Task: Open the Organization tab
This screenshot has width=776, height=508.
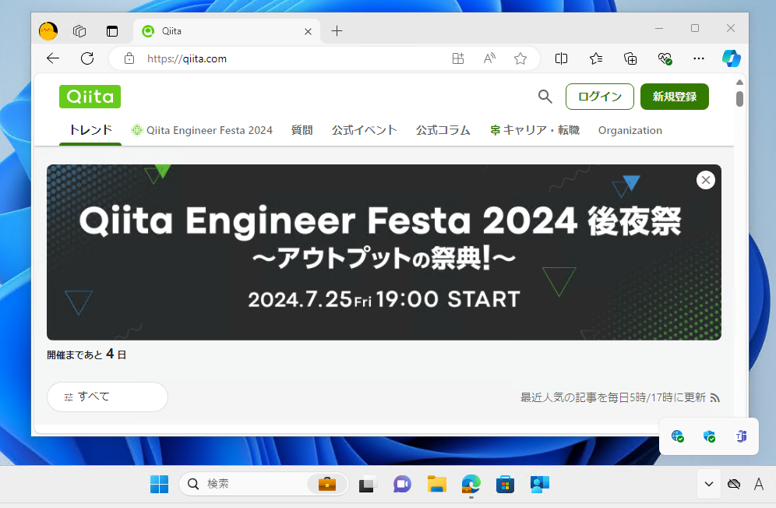Action: [x=630, y=130]
